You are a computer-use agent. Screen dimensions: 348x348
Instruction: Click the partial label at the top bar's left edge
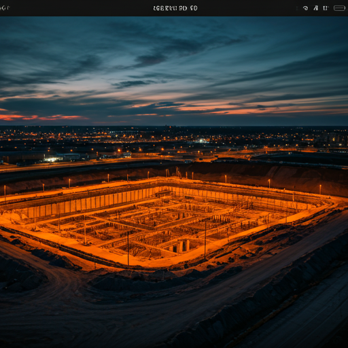coord(5,8)
